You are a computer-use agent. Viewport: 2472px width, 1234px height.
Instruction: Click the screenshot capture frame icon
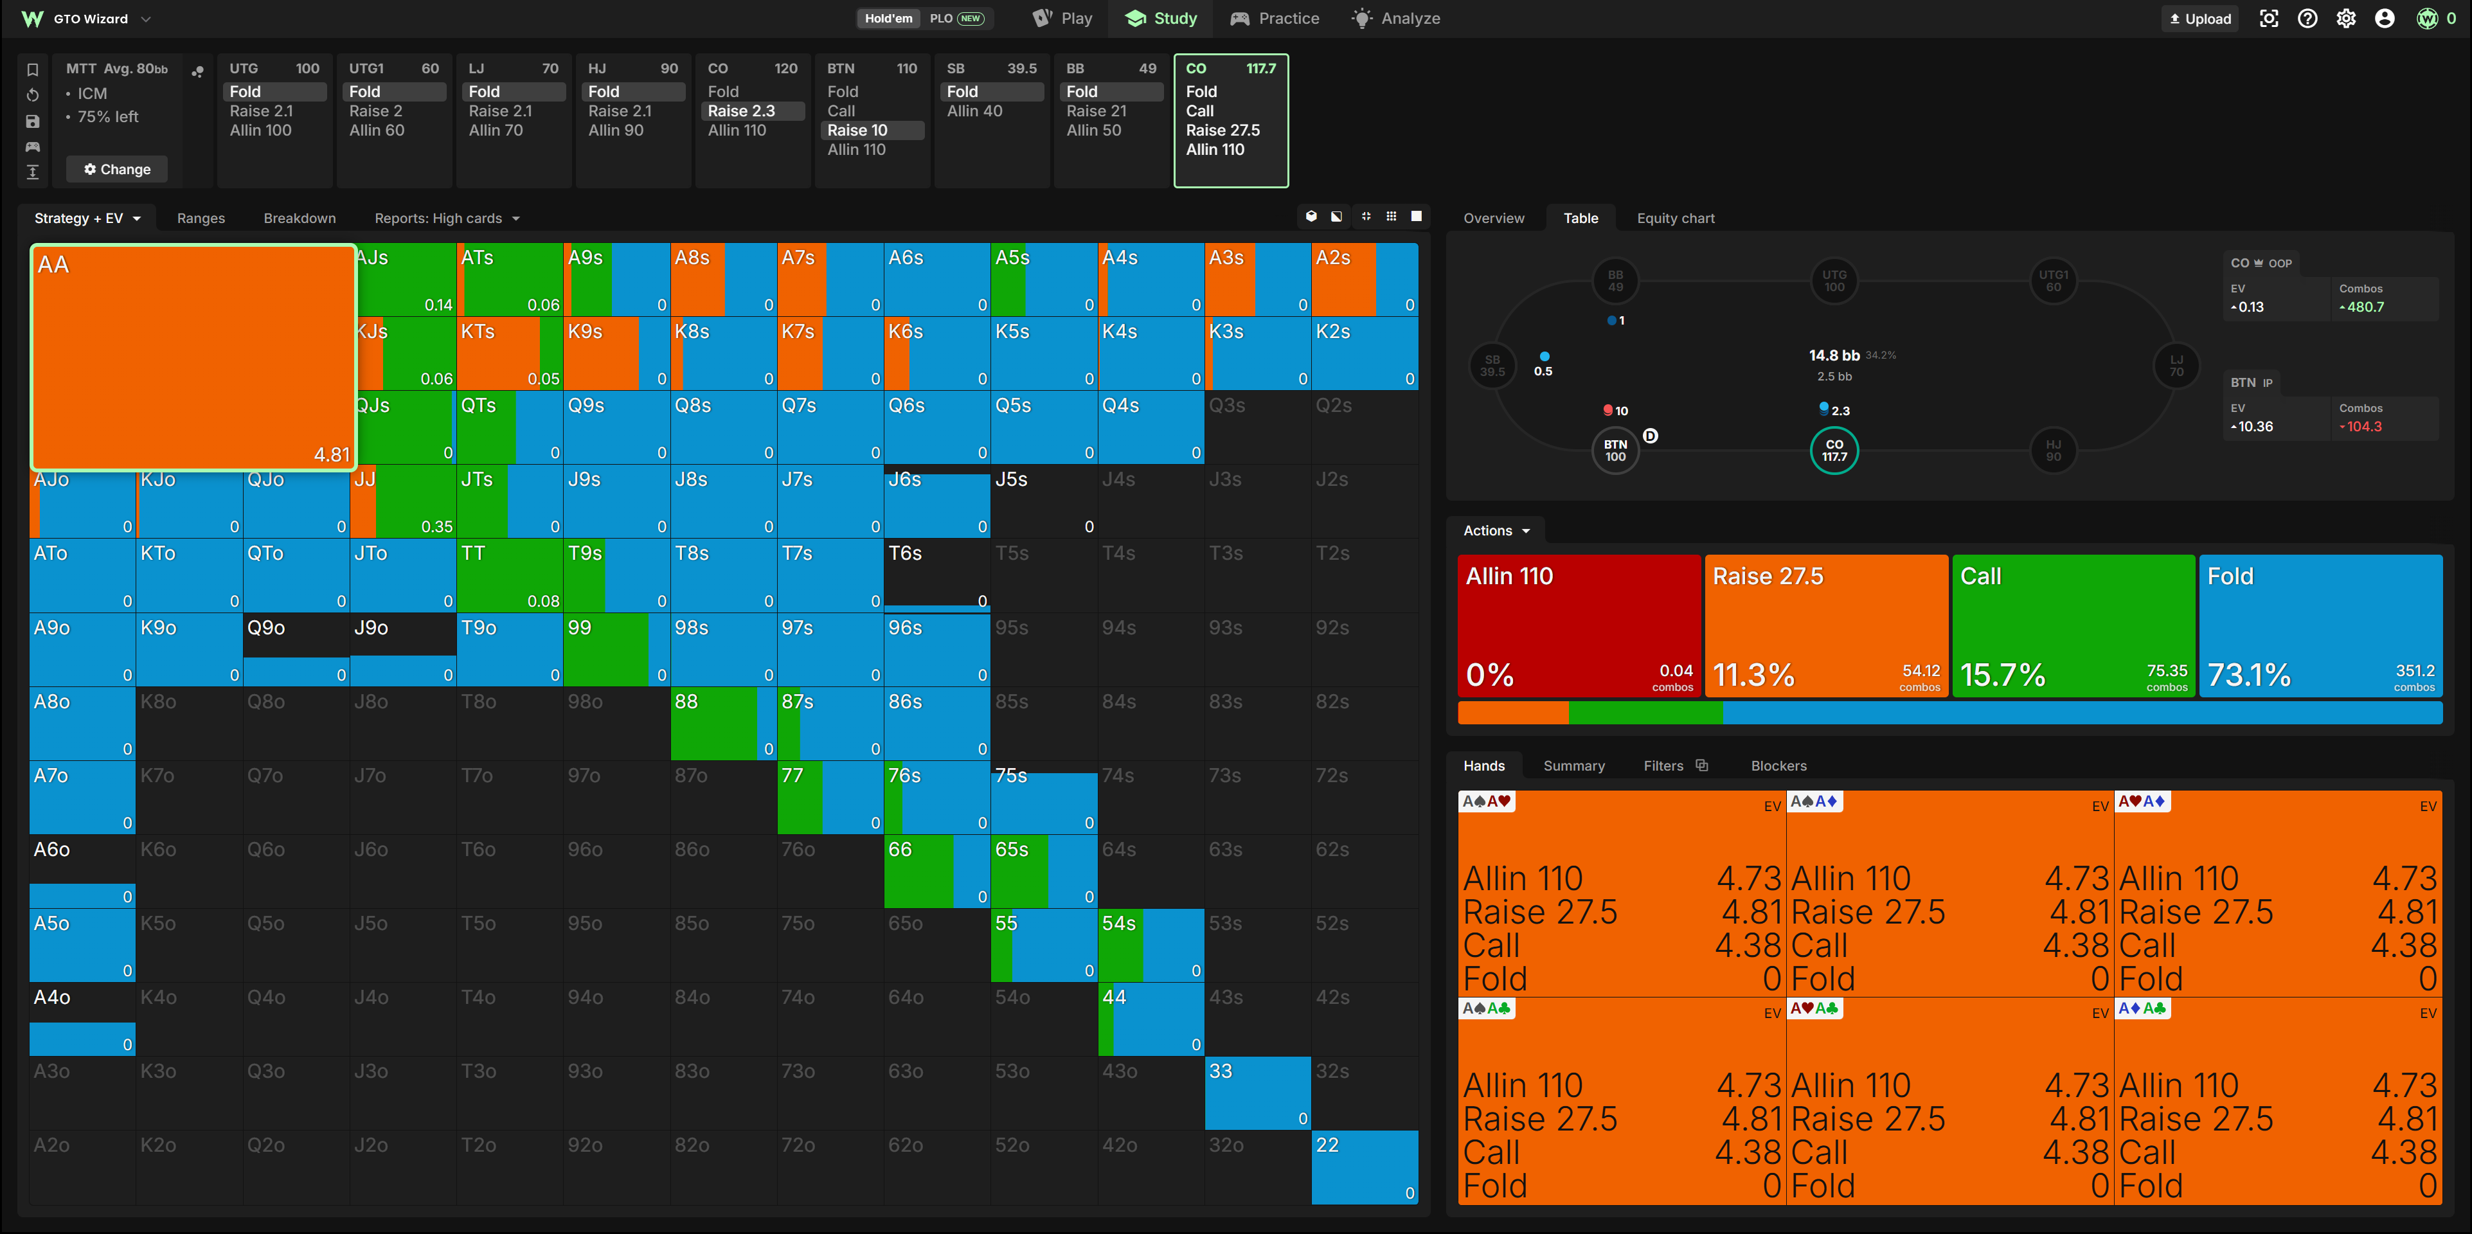(x=2268, y=18)
